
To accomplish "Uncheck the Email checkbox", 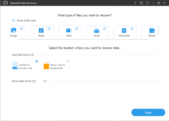I will tap(104, 29).
